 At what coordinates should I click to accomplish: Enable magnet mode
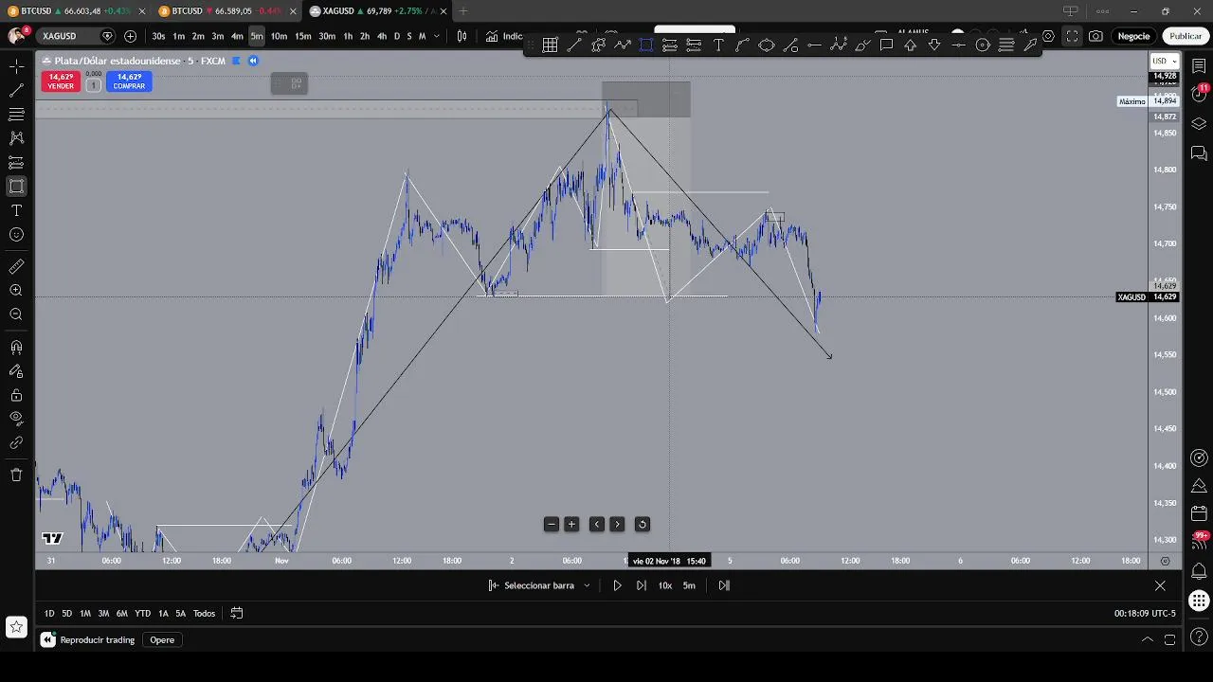pos(16,348)
